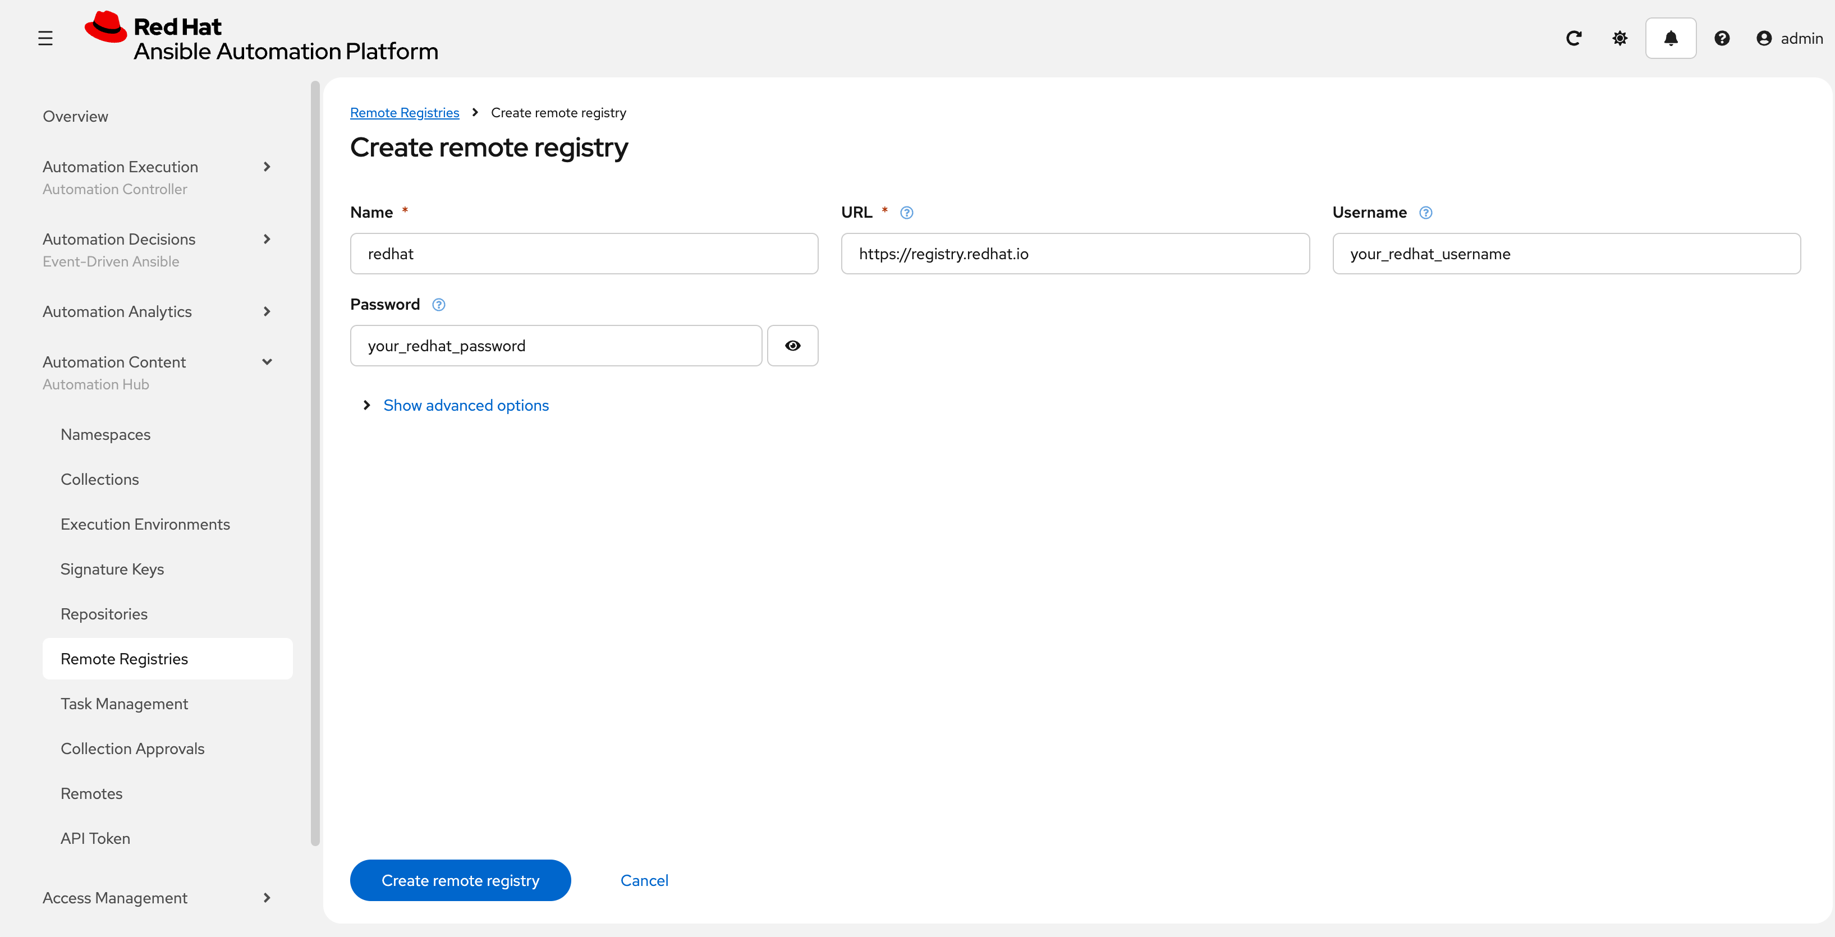Image resolution: width=1835 pixels, height=937 pixels.
Task: Click the Create remote registry button
Action: click(x=460, y=880)
